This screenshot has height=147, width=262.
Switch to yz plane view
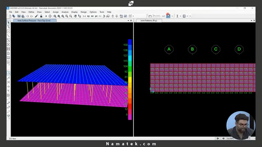tap(96, 16)
